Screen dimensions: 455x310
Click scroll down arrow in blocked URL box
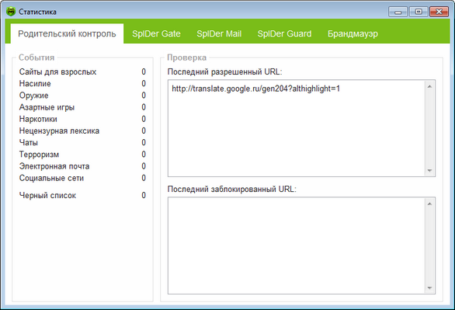pos(429,288)
